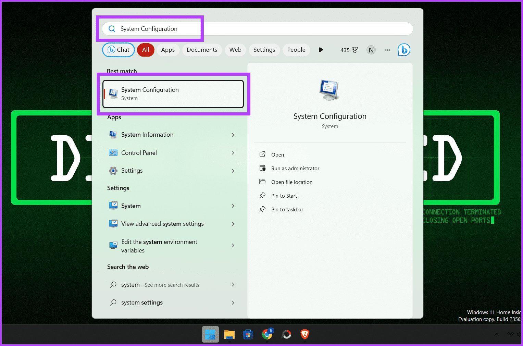
Task: Expand the Control Panel result options
Action: (233, 152)
